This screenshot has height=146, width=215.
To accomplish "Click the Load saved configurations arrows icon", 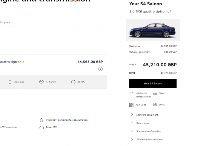I will pos(131,93).
